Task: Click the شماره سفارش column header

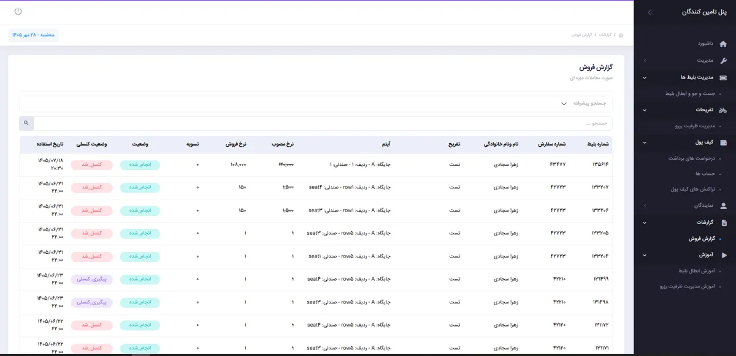Action: coord(551,144)
